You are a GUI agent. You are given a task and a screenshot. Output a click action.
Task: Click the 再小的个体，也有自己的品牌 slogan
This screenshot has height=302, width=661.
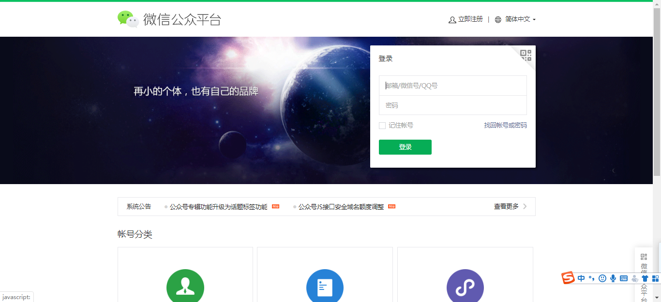(x=196, y=91)
